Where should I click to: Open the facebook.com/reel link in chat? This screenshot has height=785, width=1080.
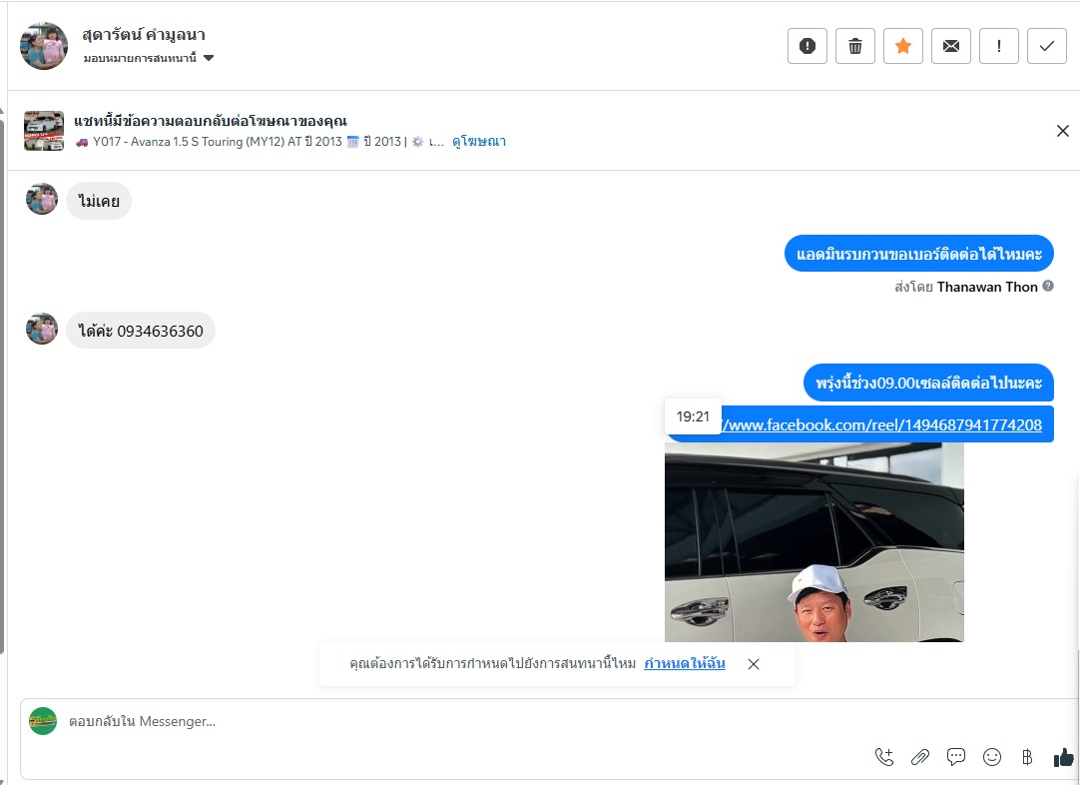881,424
